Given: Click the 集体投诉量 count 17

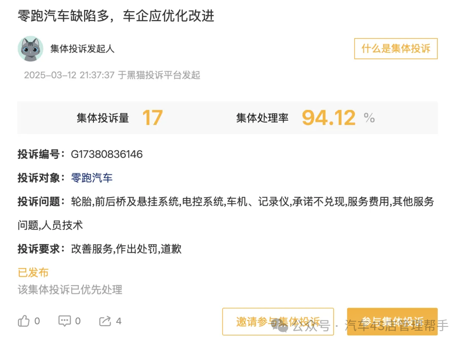Looking at the screenshot, I should click(x=152, y=118).
